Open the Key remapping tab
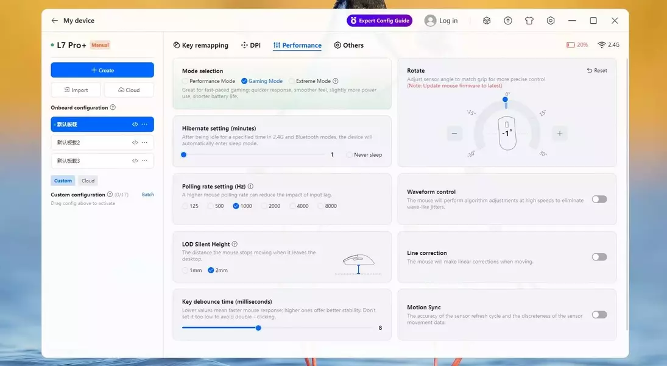 [x=201, y=45]
